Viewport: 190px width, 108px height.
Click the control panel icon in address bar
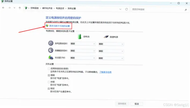(26, 8)
